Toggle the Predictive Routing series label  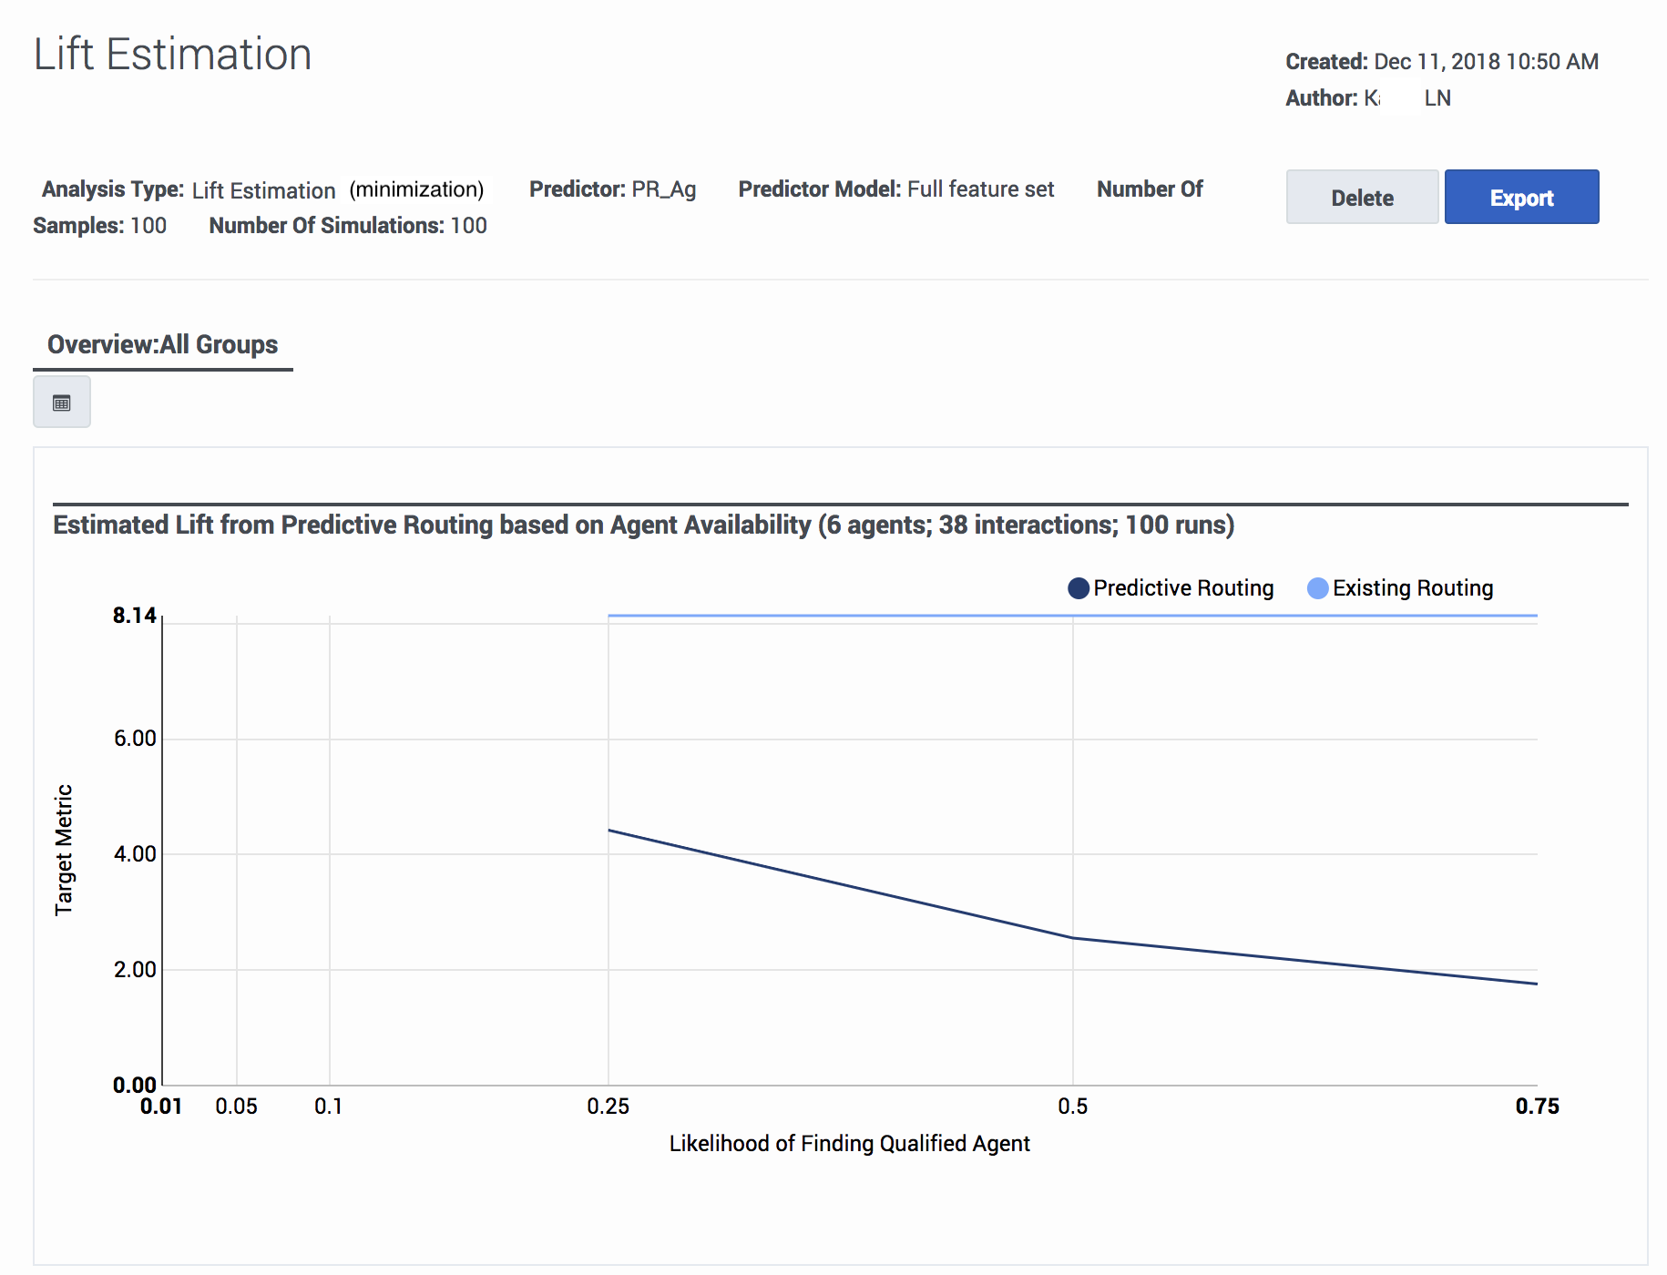[x=1183, y=588]
